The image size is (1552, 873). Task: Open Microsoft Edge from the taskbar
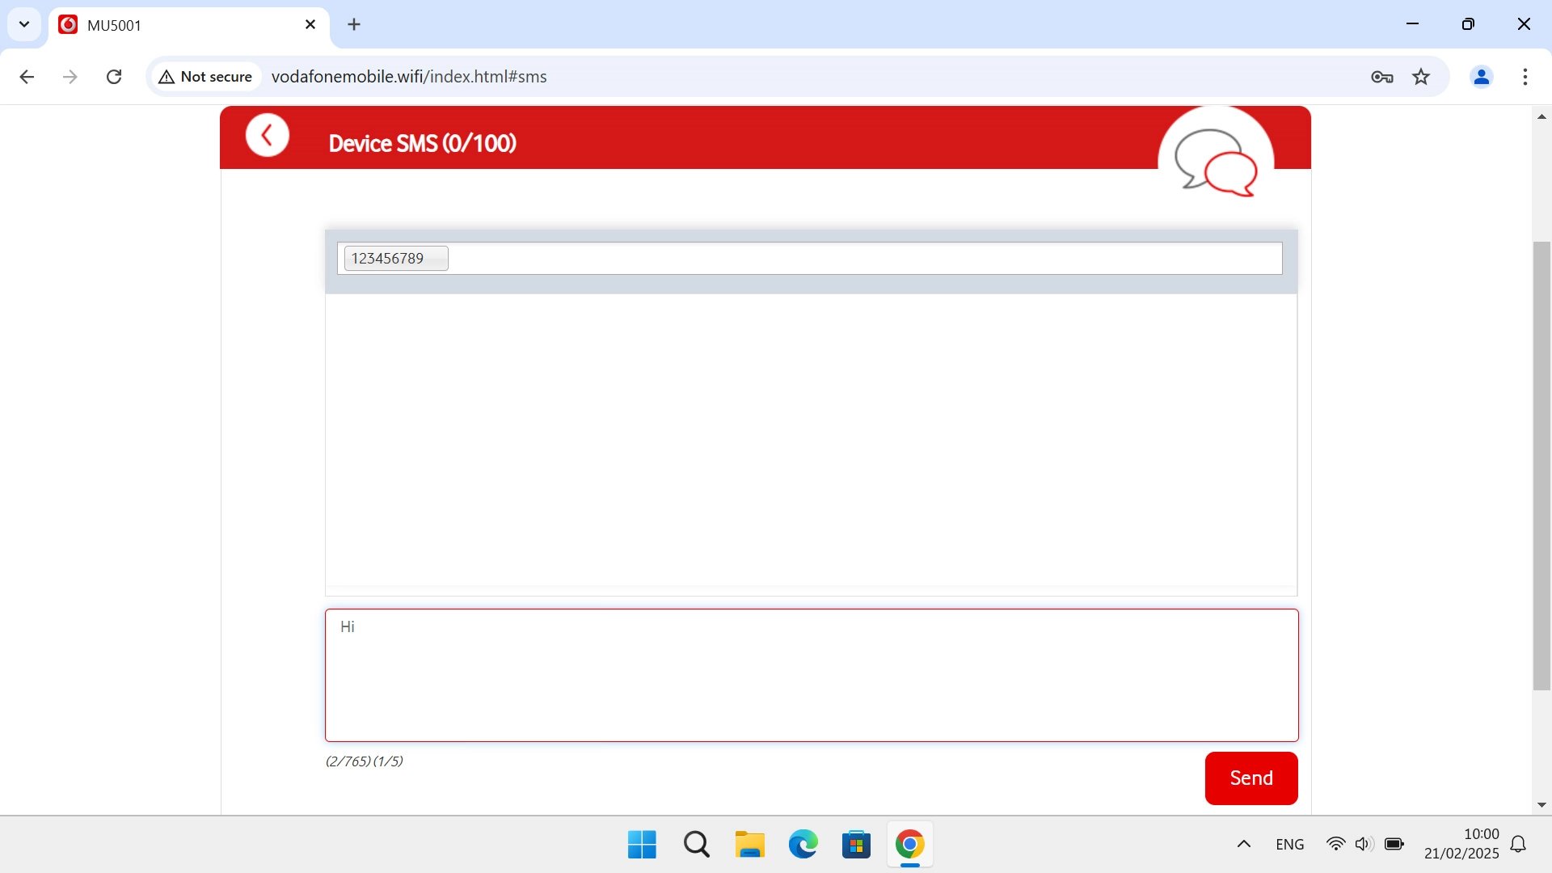(x=803, y=844)
